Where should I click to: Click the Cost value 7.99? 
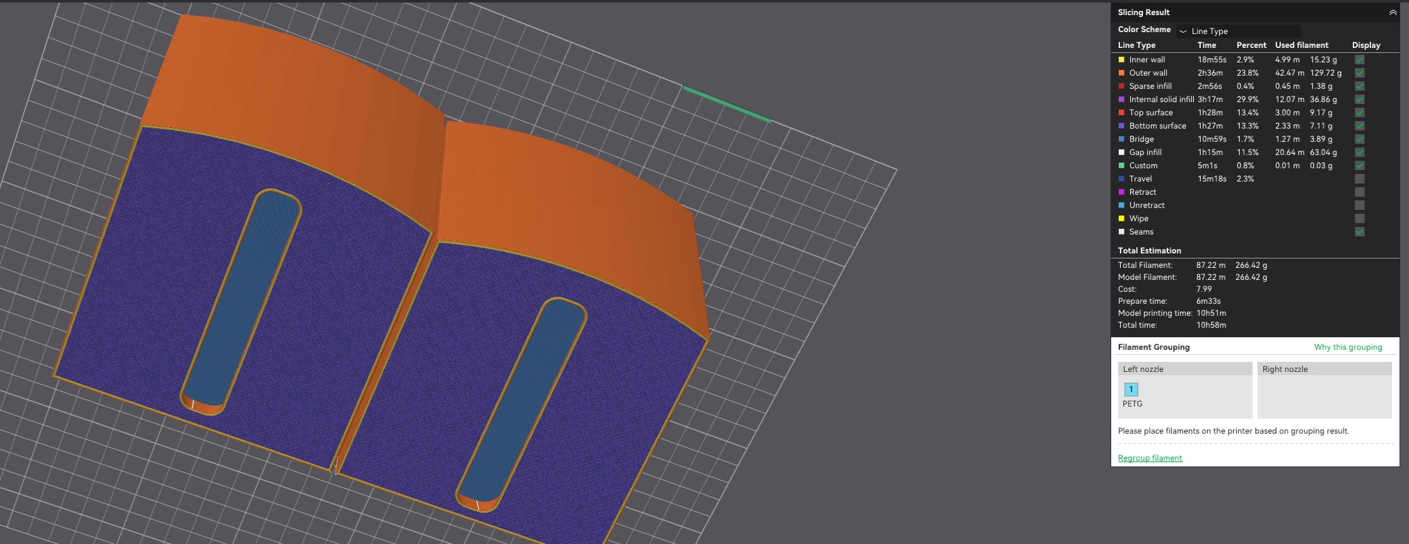(x=1203, y=289)
